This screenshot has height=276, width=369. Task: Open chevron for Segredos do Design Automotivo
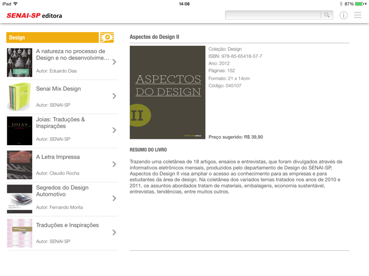pyautogui.click(x=114, y=198)
